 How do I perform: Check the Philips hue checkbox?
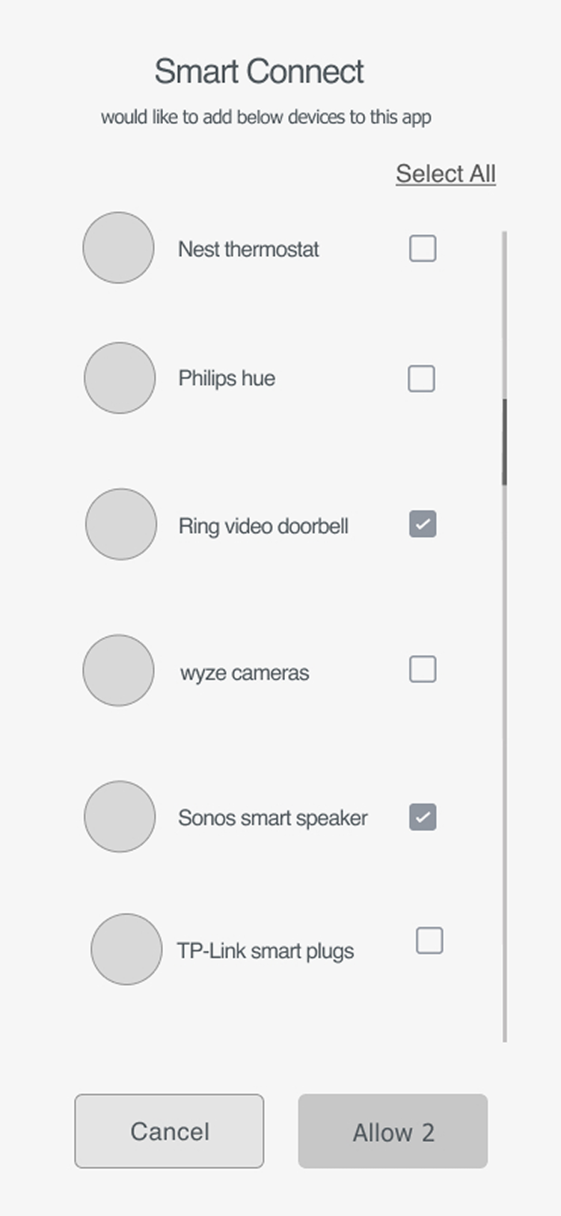pyautogui.click(x=421, y=379)
